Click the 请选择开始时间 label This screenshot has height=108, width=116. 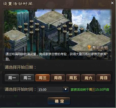click(20, 89)
